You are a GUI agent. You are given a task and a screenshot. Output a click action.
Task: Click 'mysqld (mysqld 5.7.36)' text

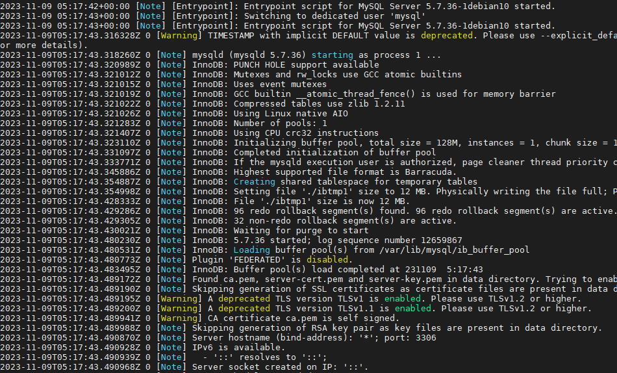[249, 55]
